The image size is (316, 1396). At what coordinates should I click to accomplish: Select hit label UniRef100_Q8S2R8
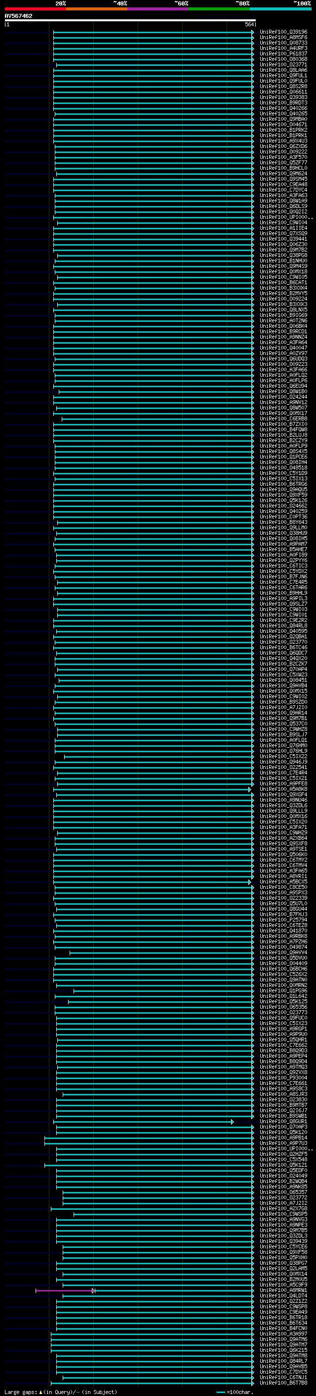tap(283, 86)
